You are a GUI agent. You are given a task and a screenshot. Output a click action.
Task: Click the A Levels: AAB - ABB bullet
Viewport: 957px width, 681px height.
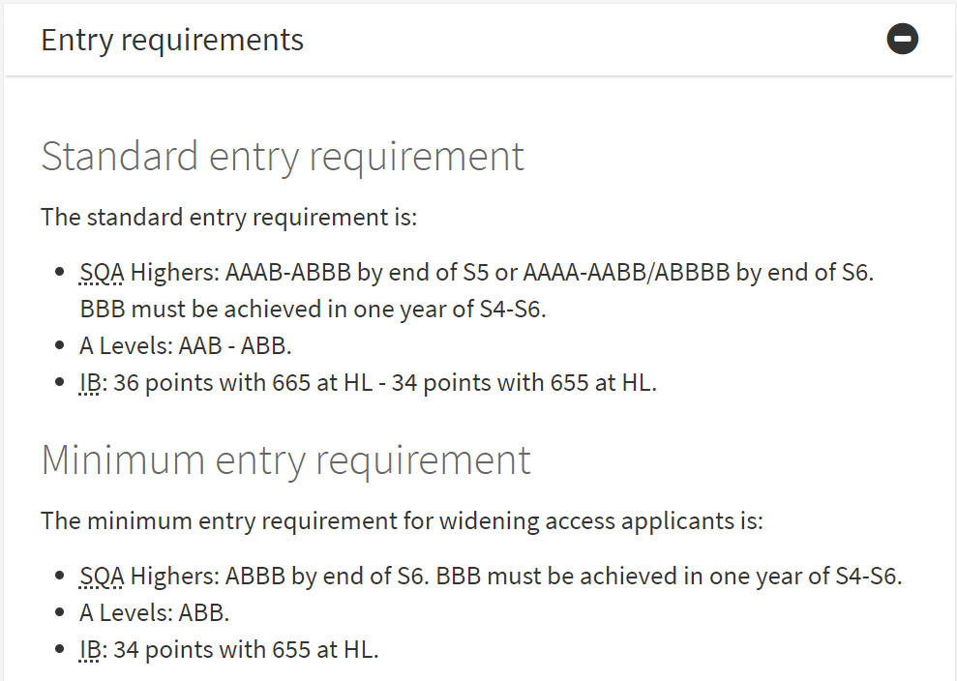click(x=186, y=346)
